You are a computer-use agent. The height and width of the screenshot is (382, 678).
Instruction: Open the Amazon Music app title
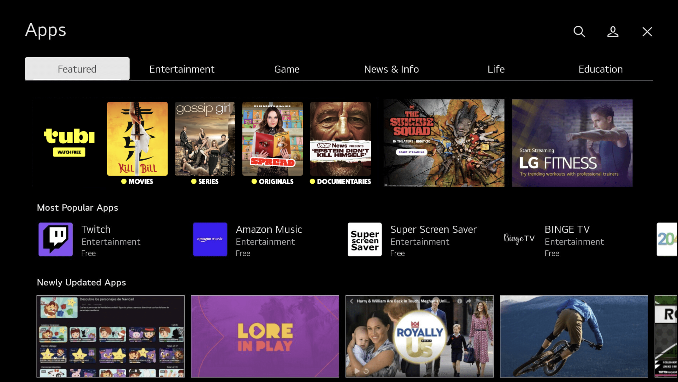click(269, 229)
